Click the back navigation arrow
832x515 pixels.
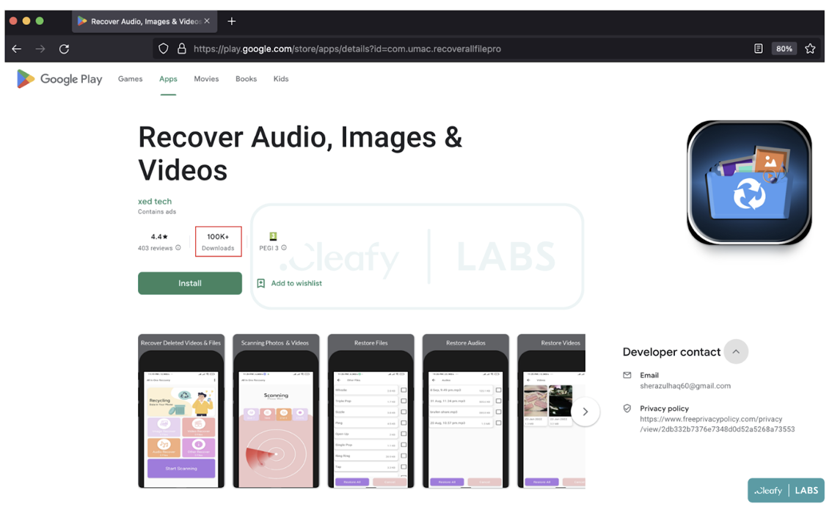coord(16,48)
